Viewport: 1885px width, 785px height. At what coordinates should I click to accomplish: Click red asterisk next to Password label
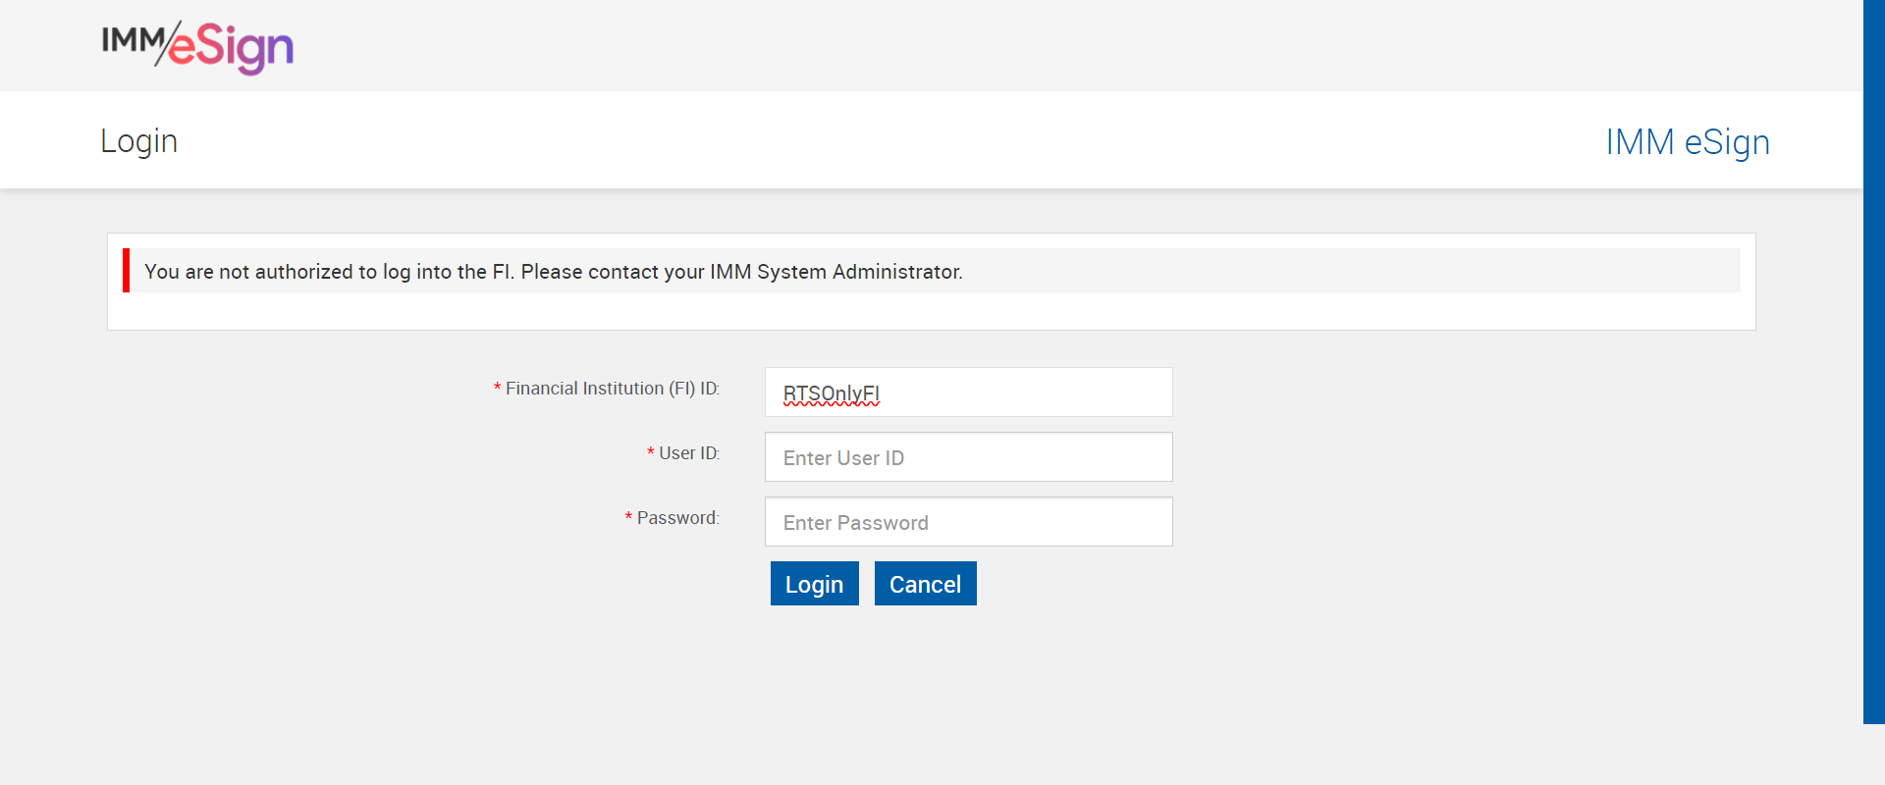628,518
